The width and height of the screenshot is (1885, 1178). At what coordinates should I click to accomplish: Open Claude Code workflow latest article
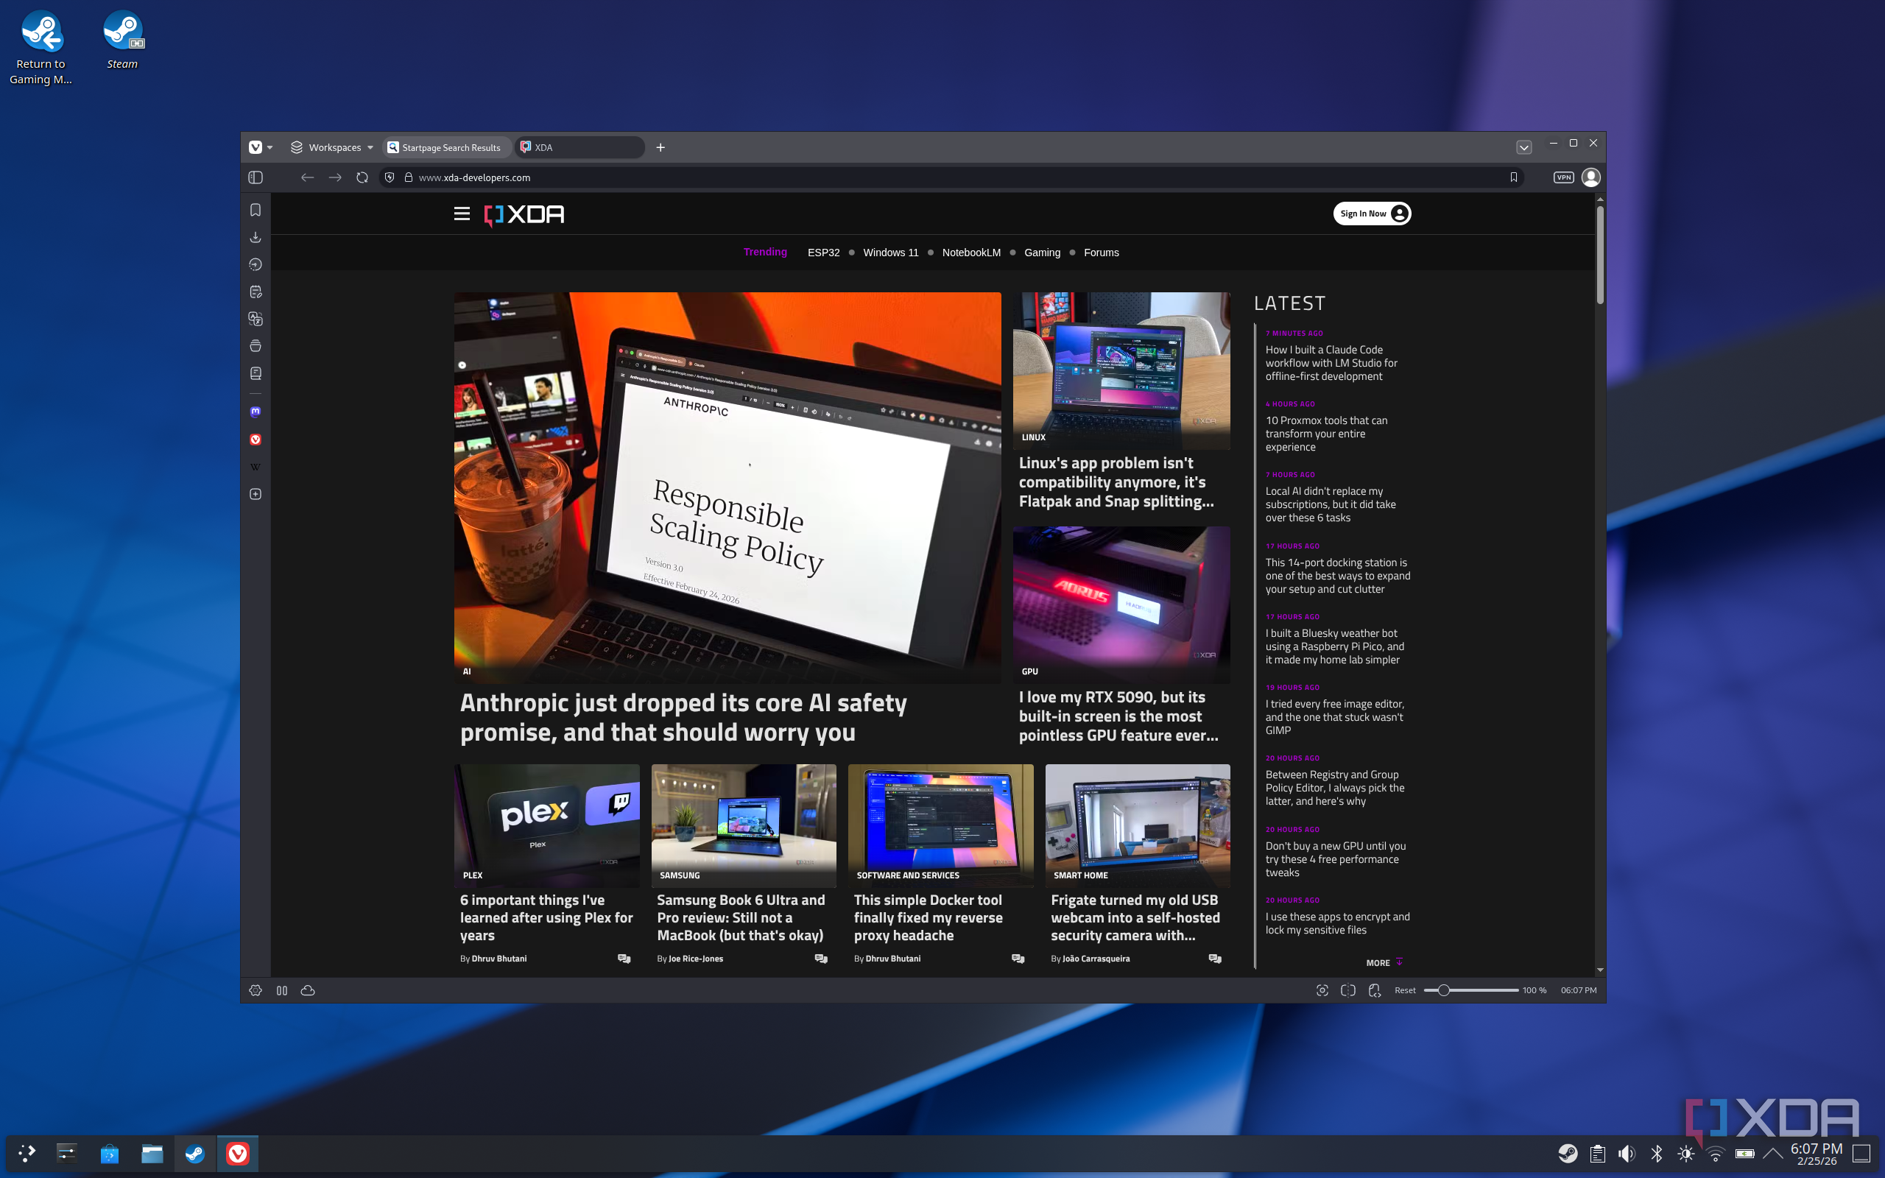pos(1331,363)
